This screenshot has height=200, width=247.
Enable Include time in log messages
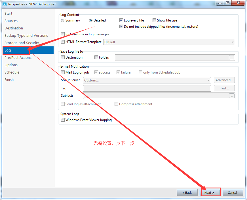63,34
